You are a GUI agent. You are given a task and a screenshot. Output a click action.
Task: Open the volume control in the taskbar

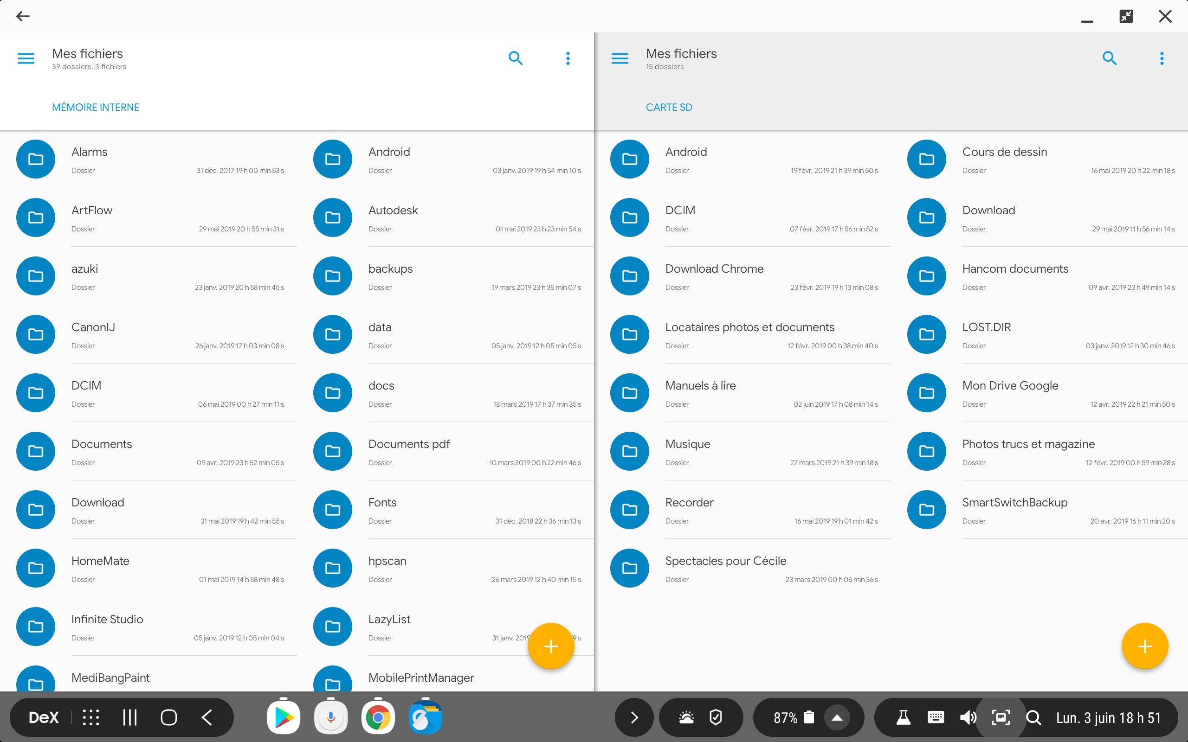[x=968, y=717]
